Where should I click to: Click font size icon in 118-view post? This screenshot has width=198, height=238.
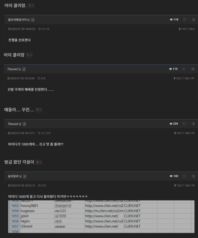point(185,20)
